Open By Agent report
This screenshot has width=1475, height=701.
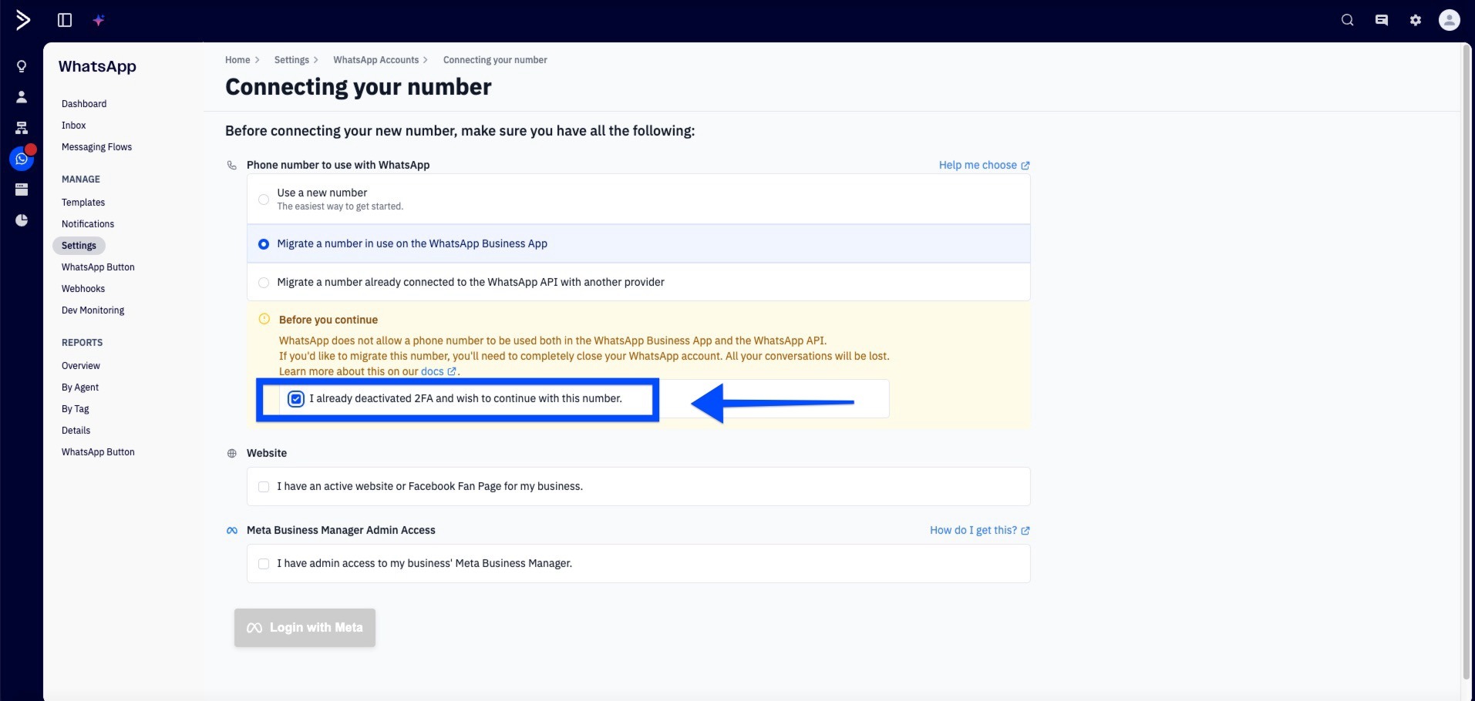80,387
